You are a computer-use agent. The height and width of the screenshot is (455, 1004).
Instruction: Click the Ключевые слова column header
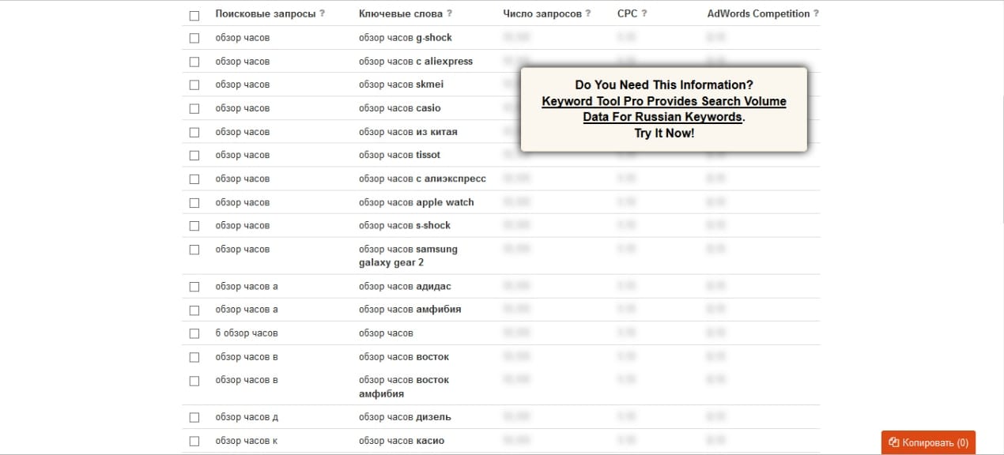coord(400,14)
